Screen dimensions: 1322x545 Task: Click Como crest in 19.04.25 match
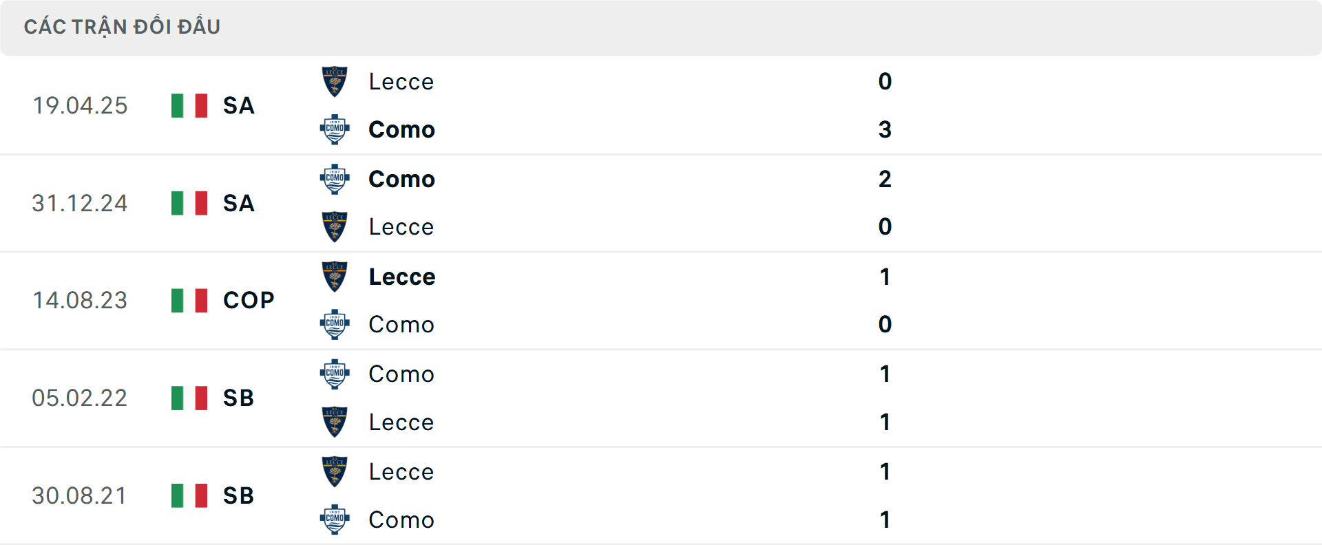click(x=335, y=129)
